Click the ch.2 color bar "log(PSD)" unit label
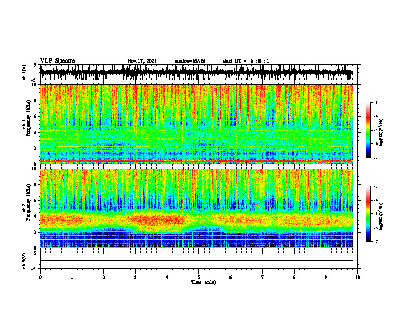 point(381,216)
